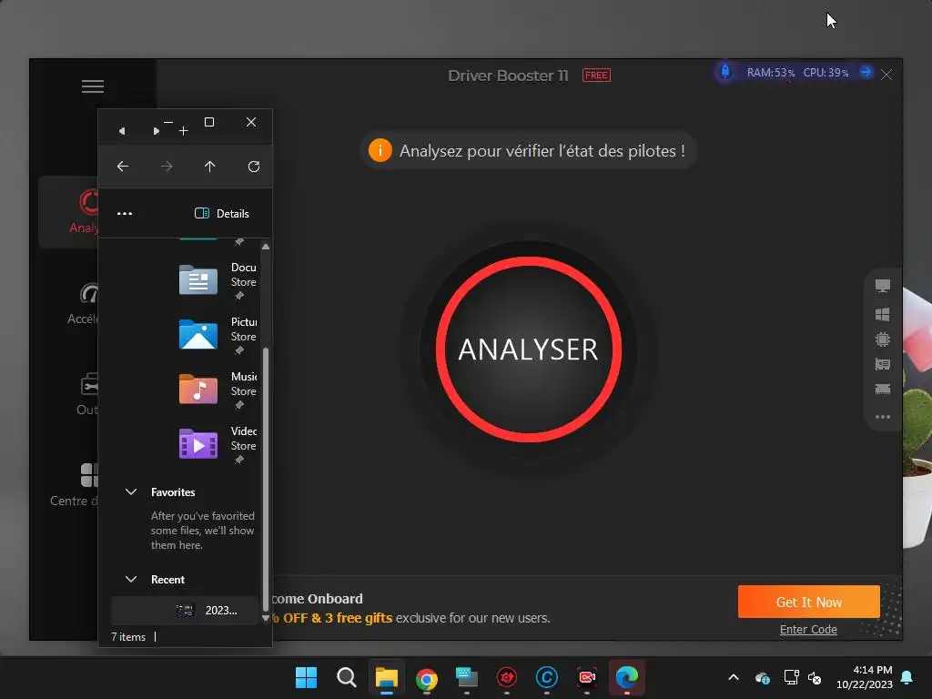
Task: Click the File Explorer scrollbar up arrow
Action: pos(266,246)
